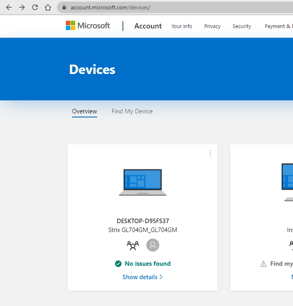Click the Microsoft logo

coord(88,26)
